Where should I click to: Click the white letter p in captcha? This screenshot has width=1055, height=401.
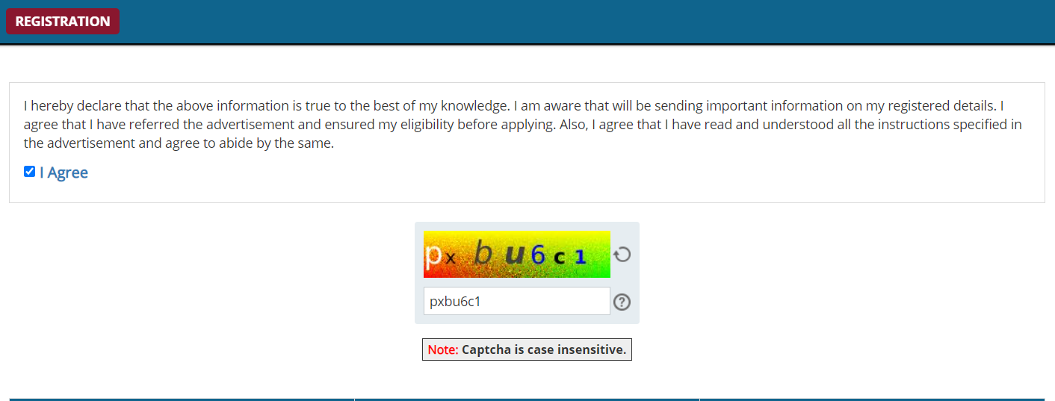coord(432,255)
